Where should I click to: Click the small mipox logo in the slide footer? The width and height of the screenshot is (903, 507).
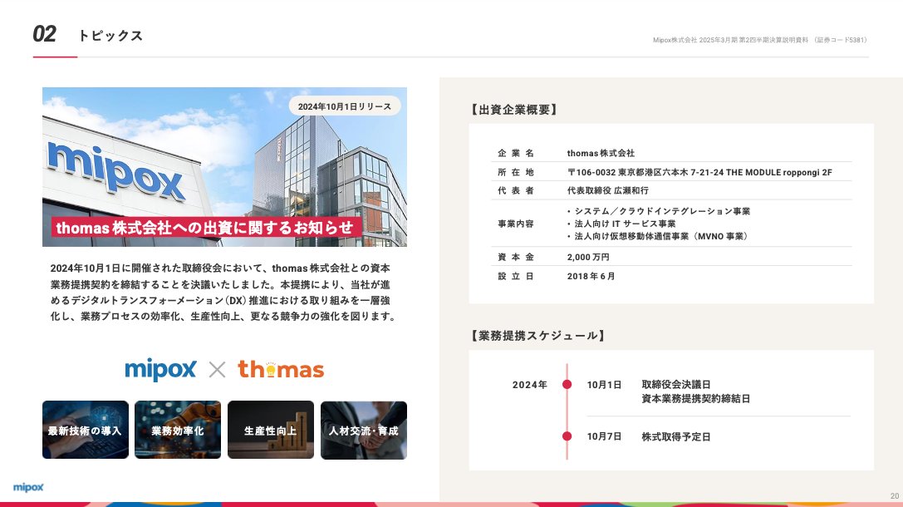[x=28, y=487]
